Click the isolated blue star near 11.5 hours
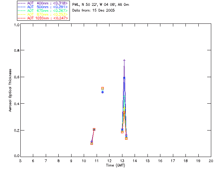Viewport: 217px width, 174px height. click(x=102, y=92)
